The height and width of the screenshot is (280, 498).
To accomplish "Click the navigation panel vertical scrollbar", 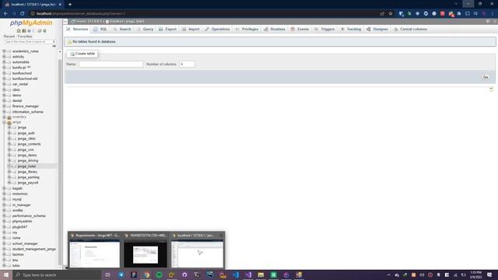I will (x=60, y=159).
